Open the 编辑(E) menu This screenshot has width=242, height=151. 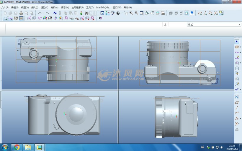tap(15, 7)
